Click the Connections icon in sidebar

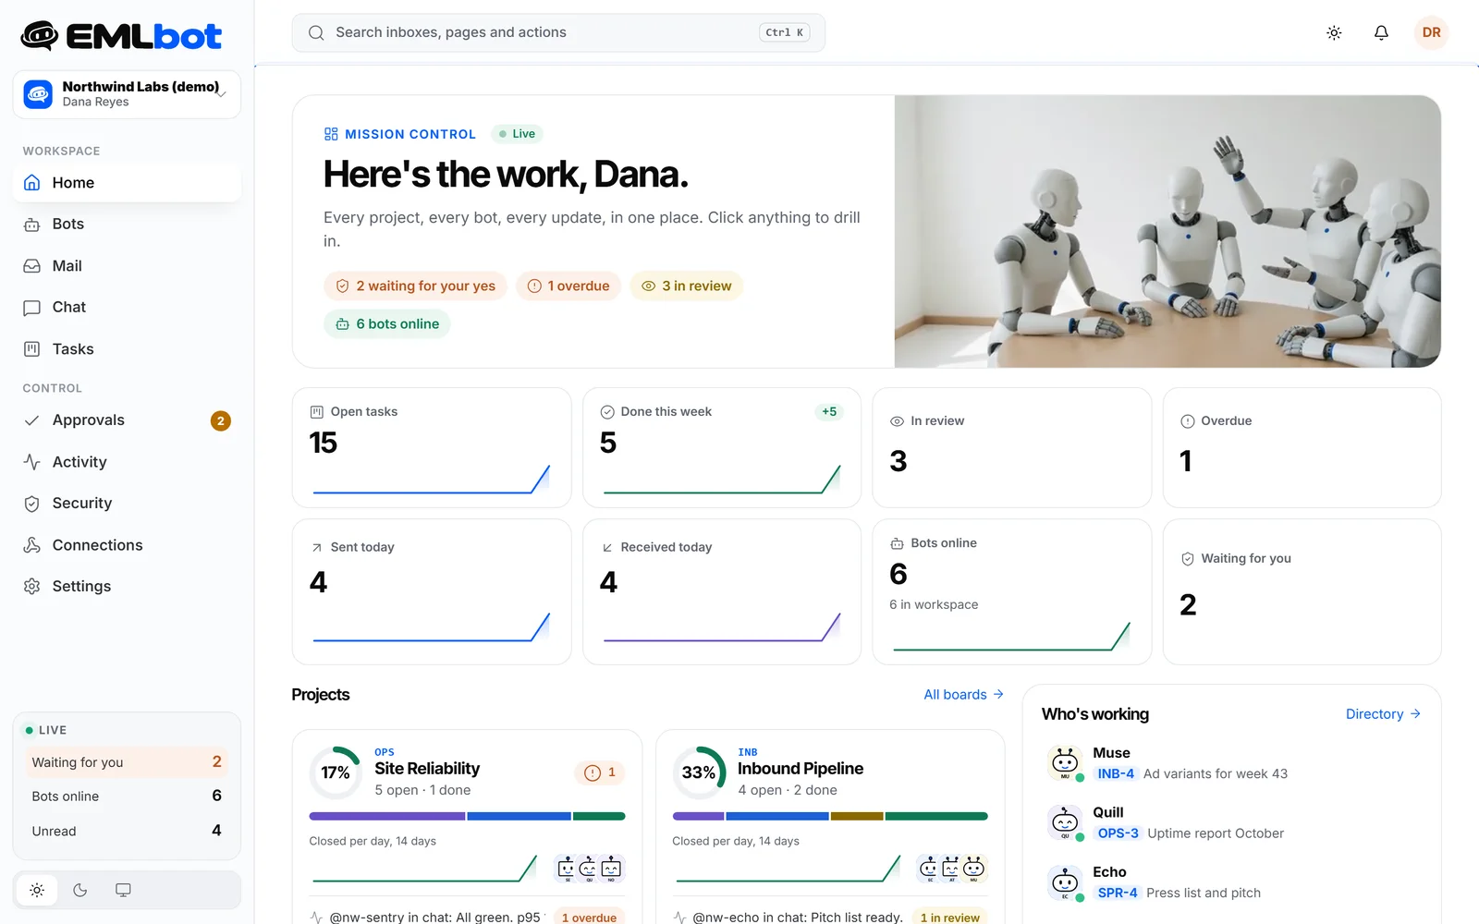pos(32,545)
